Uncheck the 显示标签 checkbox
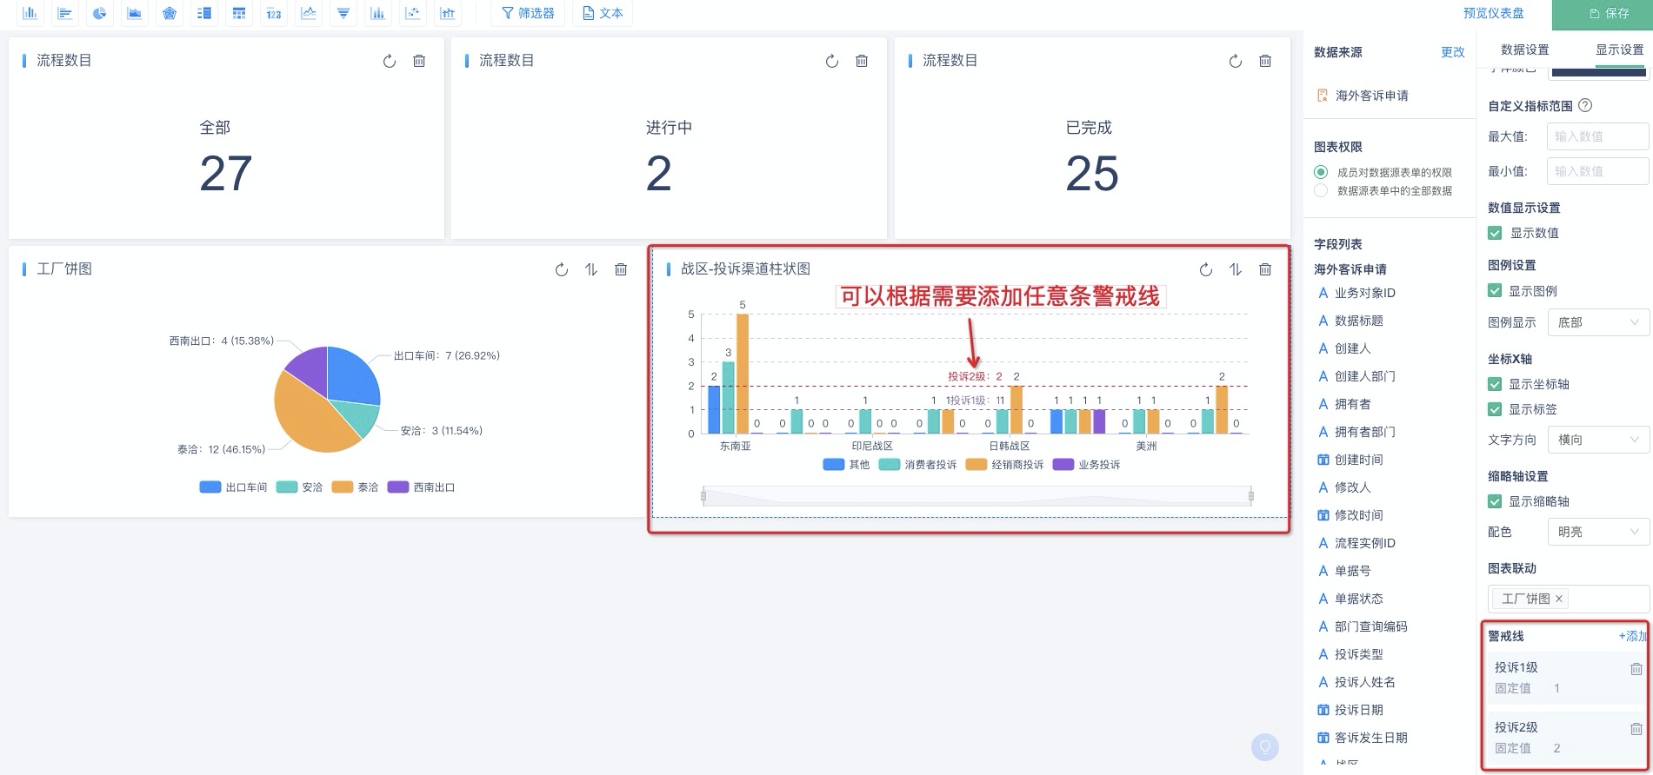 point(1495,409)
